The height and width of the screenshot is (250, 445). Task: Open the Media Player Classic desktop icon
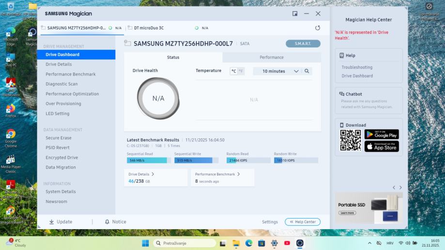(11, 164)
